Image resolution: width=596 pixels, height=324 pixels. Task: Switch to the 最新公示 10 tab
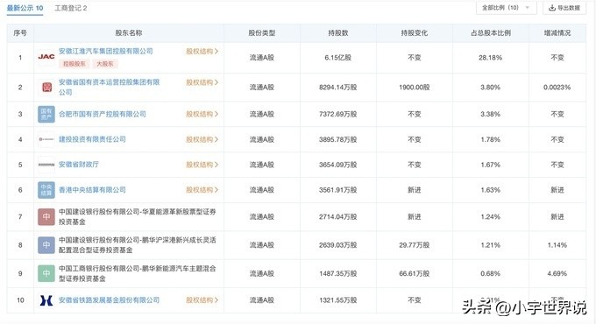25,8
